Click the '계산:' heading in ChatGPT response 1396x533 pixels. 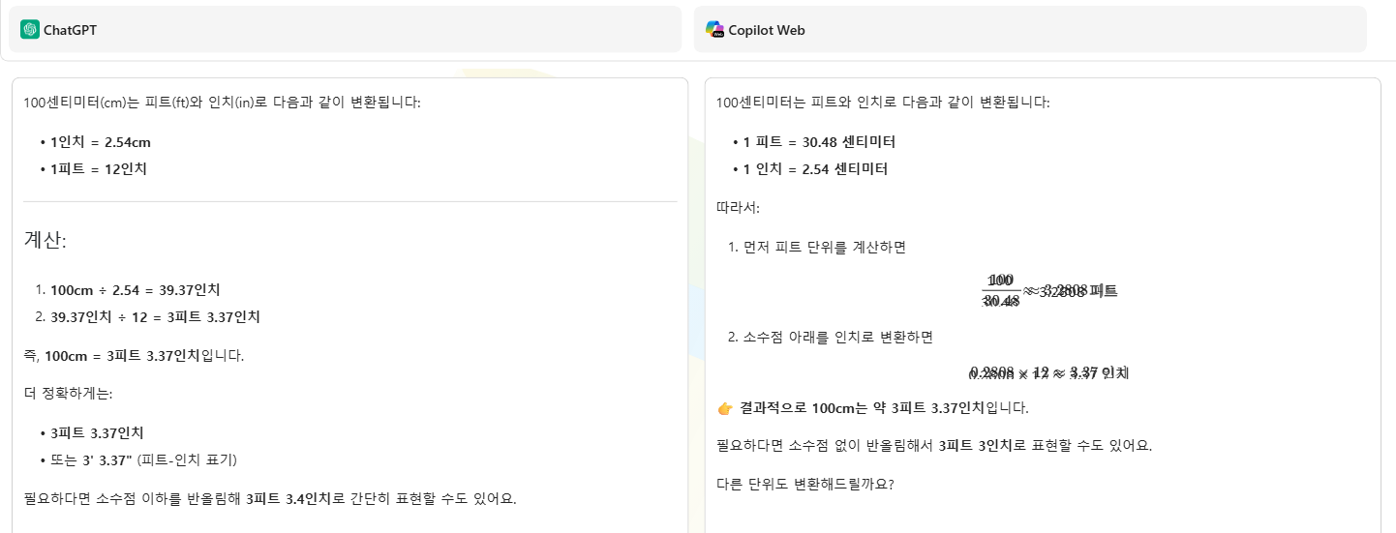pyautogui.click(x=46, y=240)
